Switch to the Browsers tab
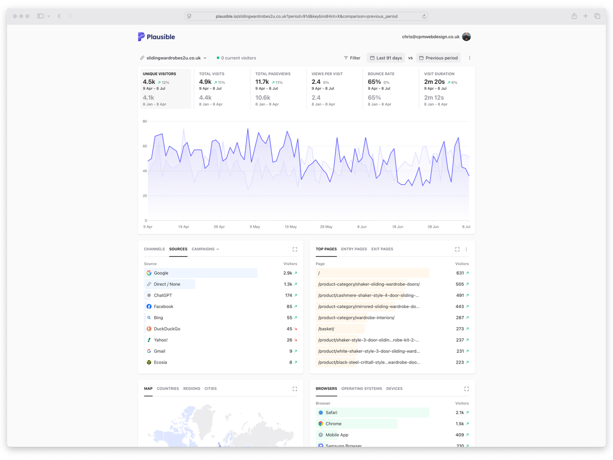This screenshot has width=613, height=460. pos(326,388)
